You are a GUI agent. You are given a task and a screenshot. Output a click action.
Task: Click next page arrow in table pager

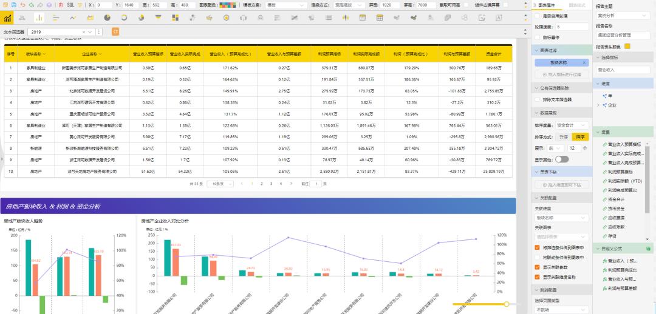coord(290,184)
